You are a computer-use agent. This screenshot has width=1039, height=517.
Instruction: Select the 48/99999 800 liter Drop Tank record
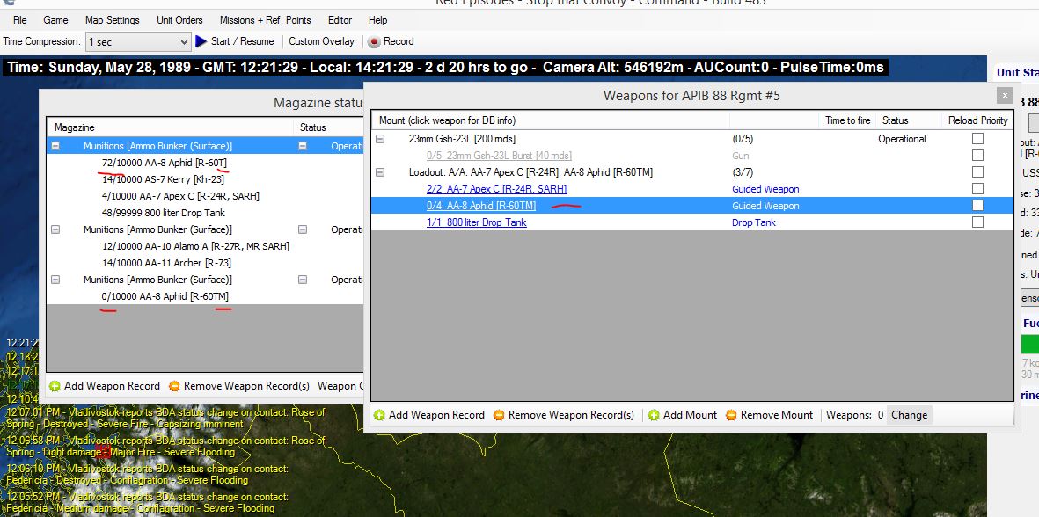tap(164, 213)
